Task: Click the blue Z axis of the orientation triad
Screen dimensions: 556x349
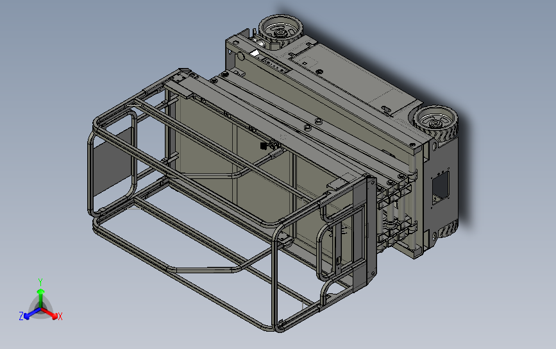Action: 32,314
